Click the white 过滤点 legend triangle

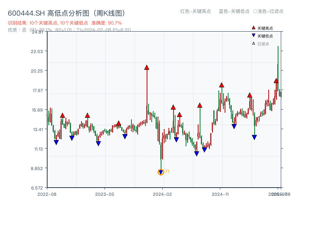coord(253,43)
